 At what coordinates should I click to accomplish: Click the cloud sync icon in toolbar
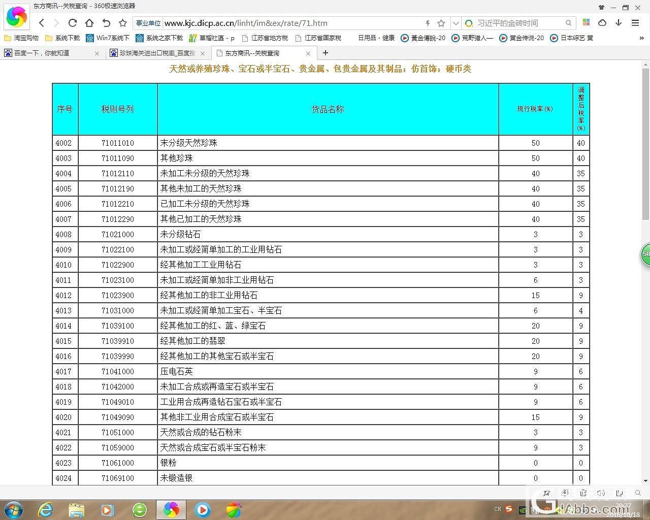point(602,23)
